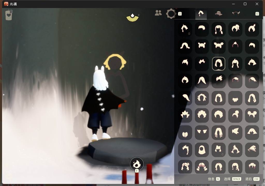Switch to the horn headband accessory tab
Viewport: 265px width, 186px height.
tap(236, 13)
